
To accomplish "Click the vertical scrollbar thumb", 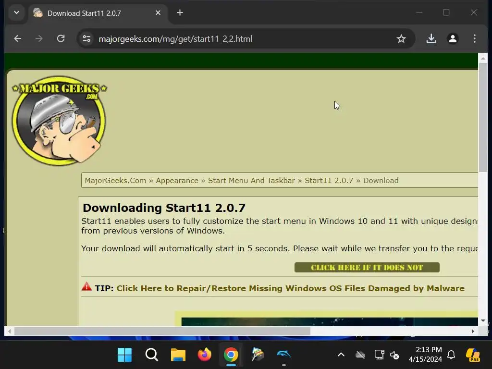I will [x=483, y=117].
